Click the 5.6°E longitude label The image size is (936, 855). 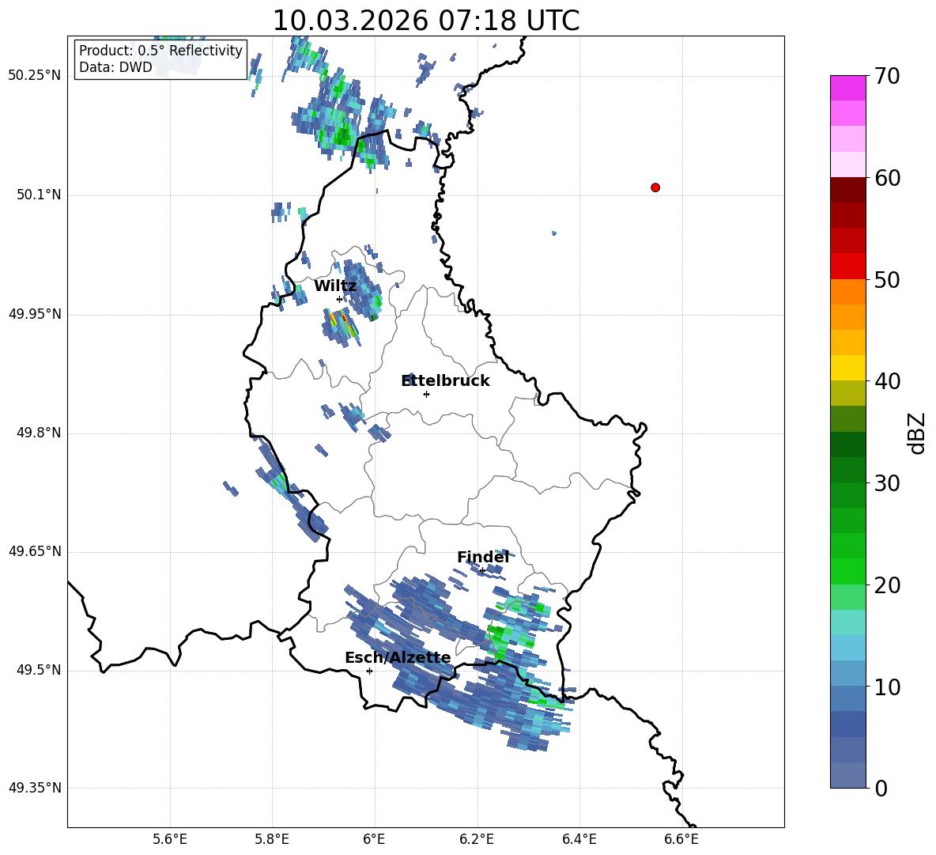(x=170, y=839)
